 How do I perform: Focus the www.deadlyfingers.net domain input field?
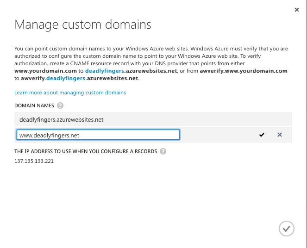pyautogui.click(x=98, y=135)
